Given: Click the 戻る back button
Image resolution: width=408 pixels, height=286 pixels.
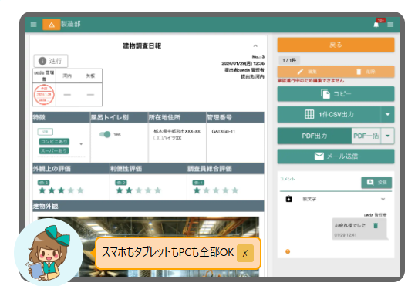Looking at the screenshot, I should click(336, 45).
